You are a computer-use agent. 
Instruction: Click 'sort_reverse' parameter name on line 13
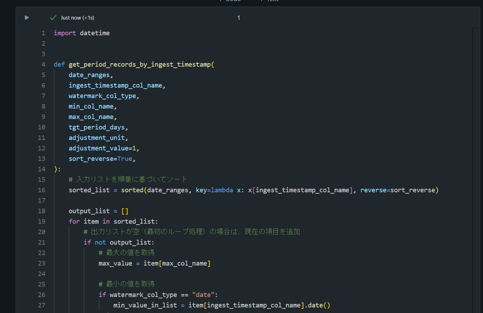(91, 159)
